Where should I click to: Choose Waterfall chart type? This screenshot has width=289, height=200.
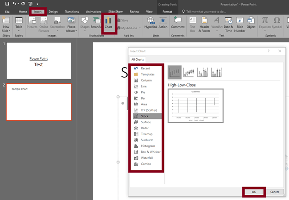point(147,158)
